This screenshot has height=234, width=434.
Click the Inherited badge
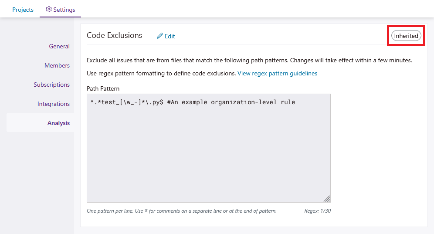click(406, 36)
